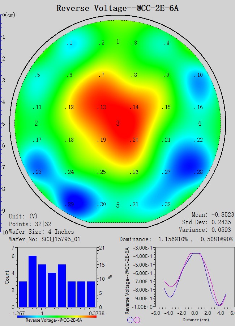Click sector label 5 near wafer flat
Viewport: 235px width, 326px height.
pyautogui.click(x=118, y=205)
